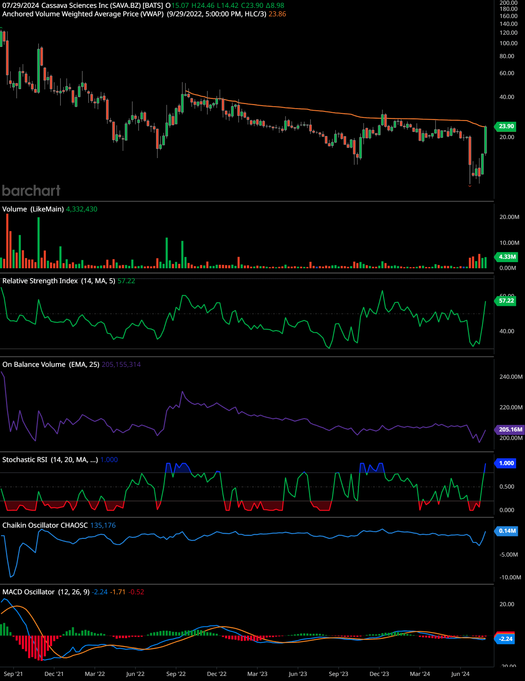525x681 pixels.
Task: Click the high price H24.46 in header
Action: point(203,5)
